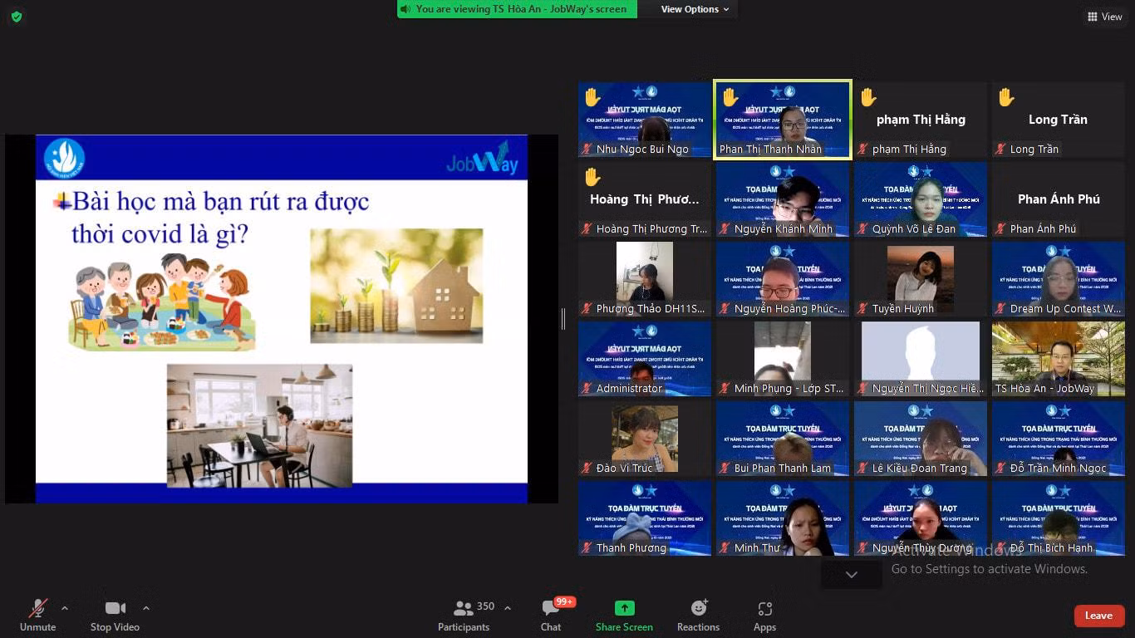
Task: Open the Apps icon
Action: (764, 608)
